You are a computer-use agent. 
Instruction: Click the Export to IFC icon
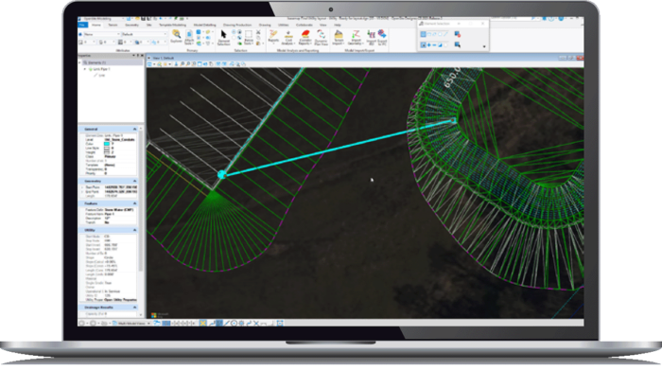382,38
